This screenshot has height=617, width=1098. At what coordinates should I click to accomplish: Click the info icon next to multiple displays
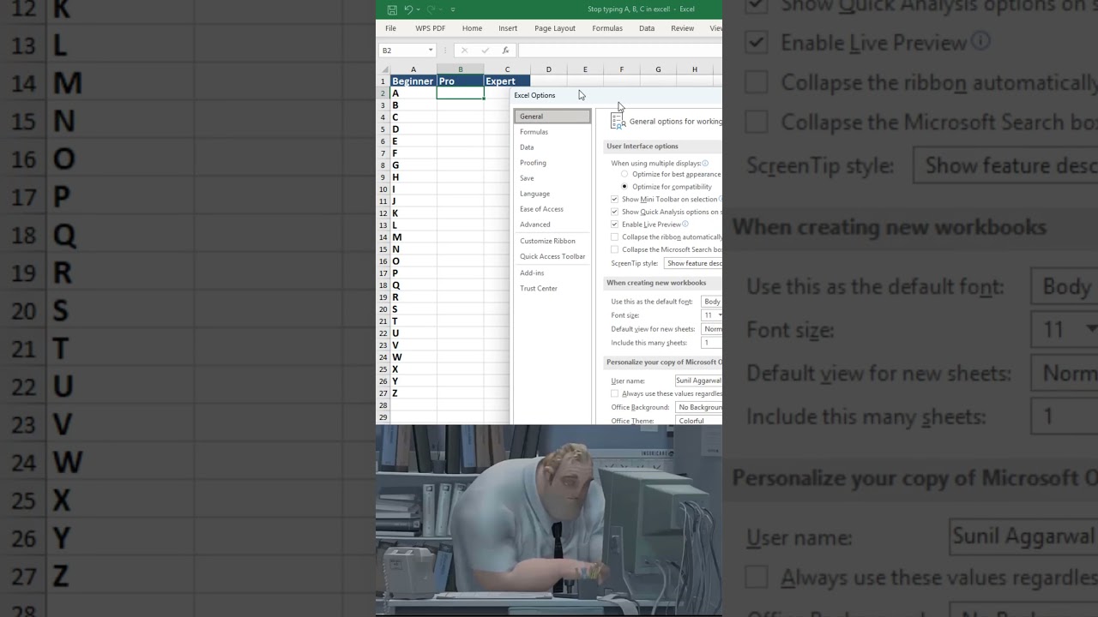(x=705, y=163)
